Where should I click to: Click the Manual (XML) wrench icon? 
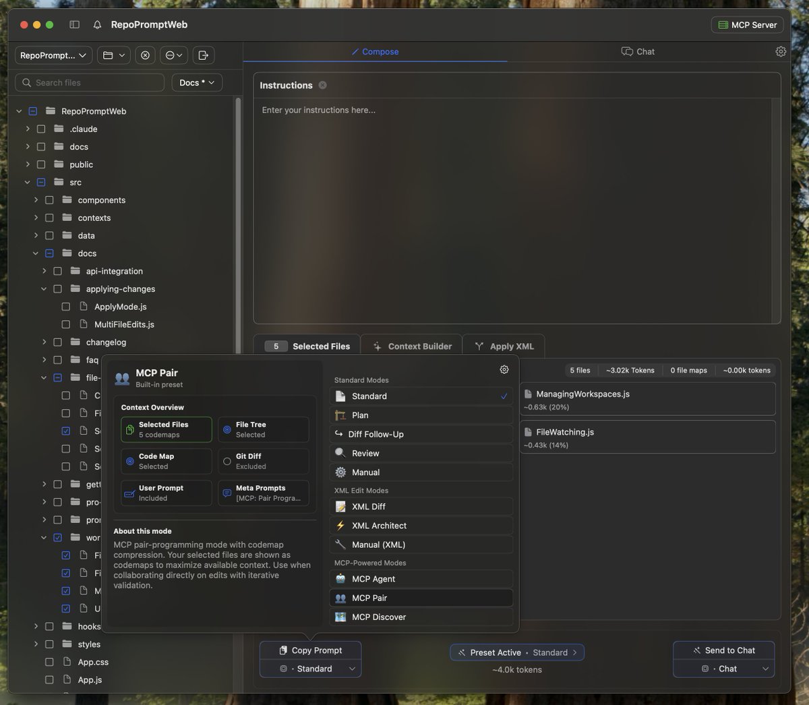click(x=340, y=544)
